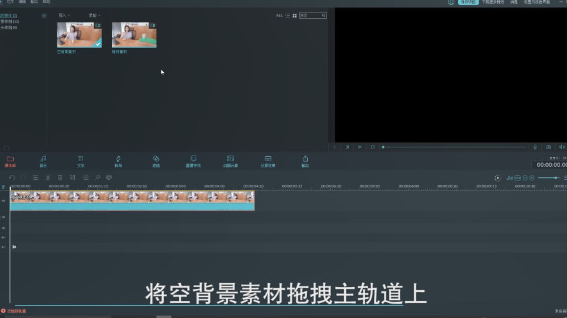
Task: Open the 叠覆特效 overlay effects tab
Action: point(193,162)
